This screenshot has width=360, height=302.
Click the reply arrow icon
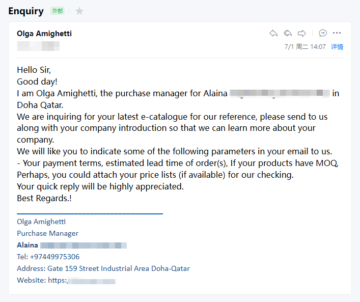pos(273,33)
